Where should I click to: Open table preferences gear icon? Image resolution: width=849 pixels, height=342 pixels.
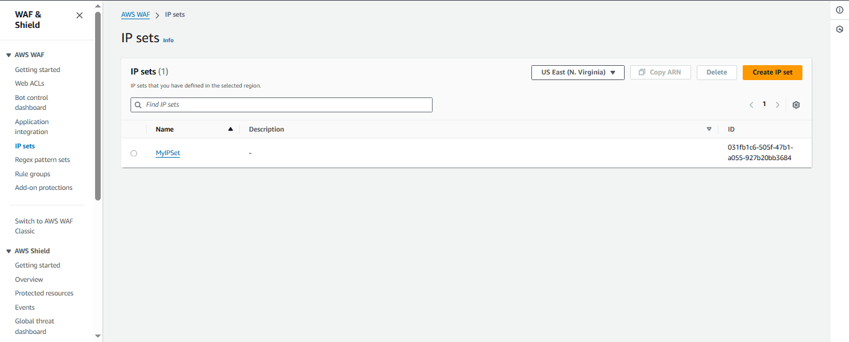[x=796, y=105]
